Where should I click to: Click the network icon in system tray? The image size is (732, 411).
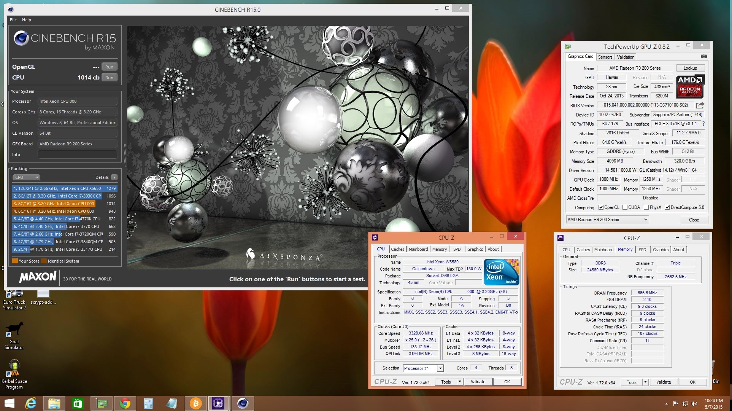[685, 404]
